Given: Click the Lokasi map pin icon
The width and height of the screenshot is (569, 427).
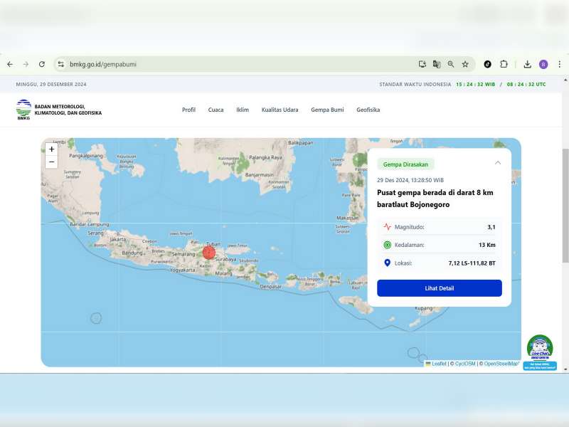Looking at the screenshot, I should tap(387, 263).
